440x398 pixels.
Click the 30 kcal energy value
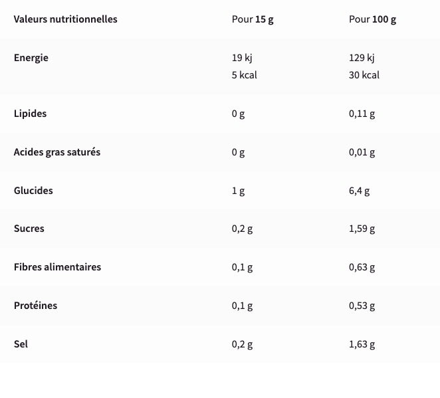364,75
